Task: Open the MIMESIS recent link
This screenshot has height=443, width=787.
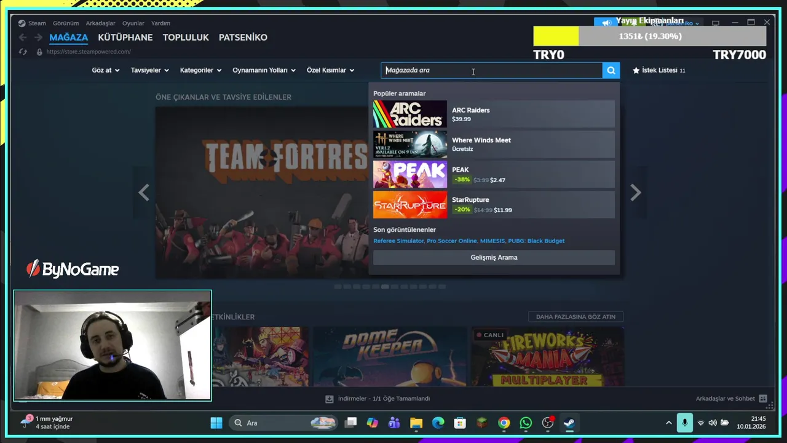Action: [x=492, y=241]
